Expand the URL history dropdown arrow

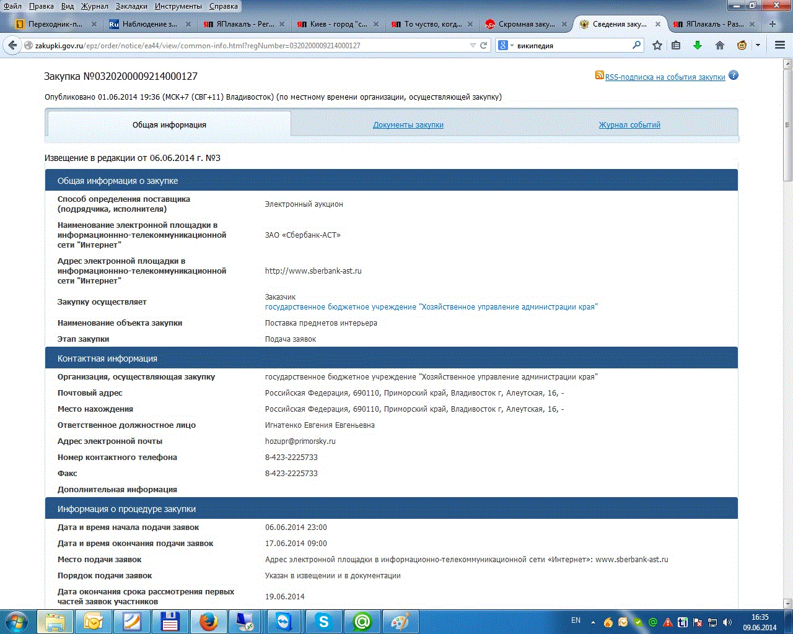coord(473,45)
